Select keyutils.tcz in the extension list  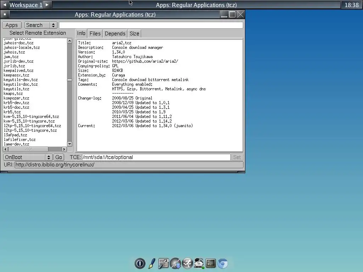(16, 89)
